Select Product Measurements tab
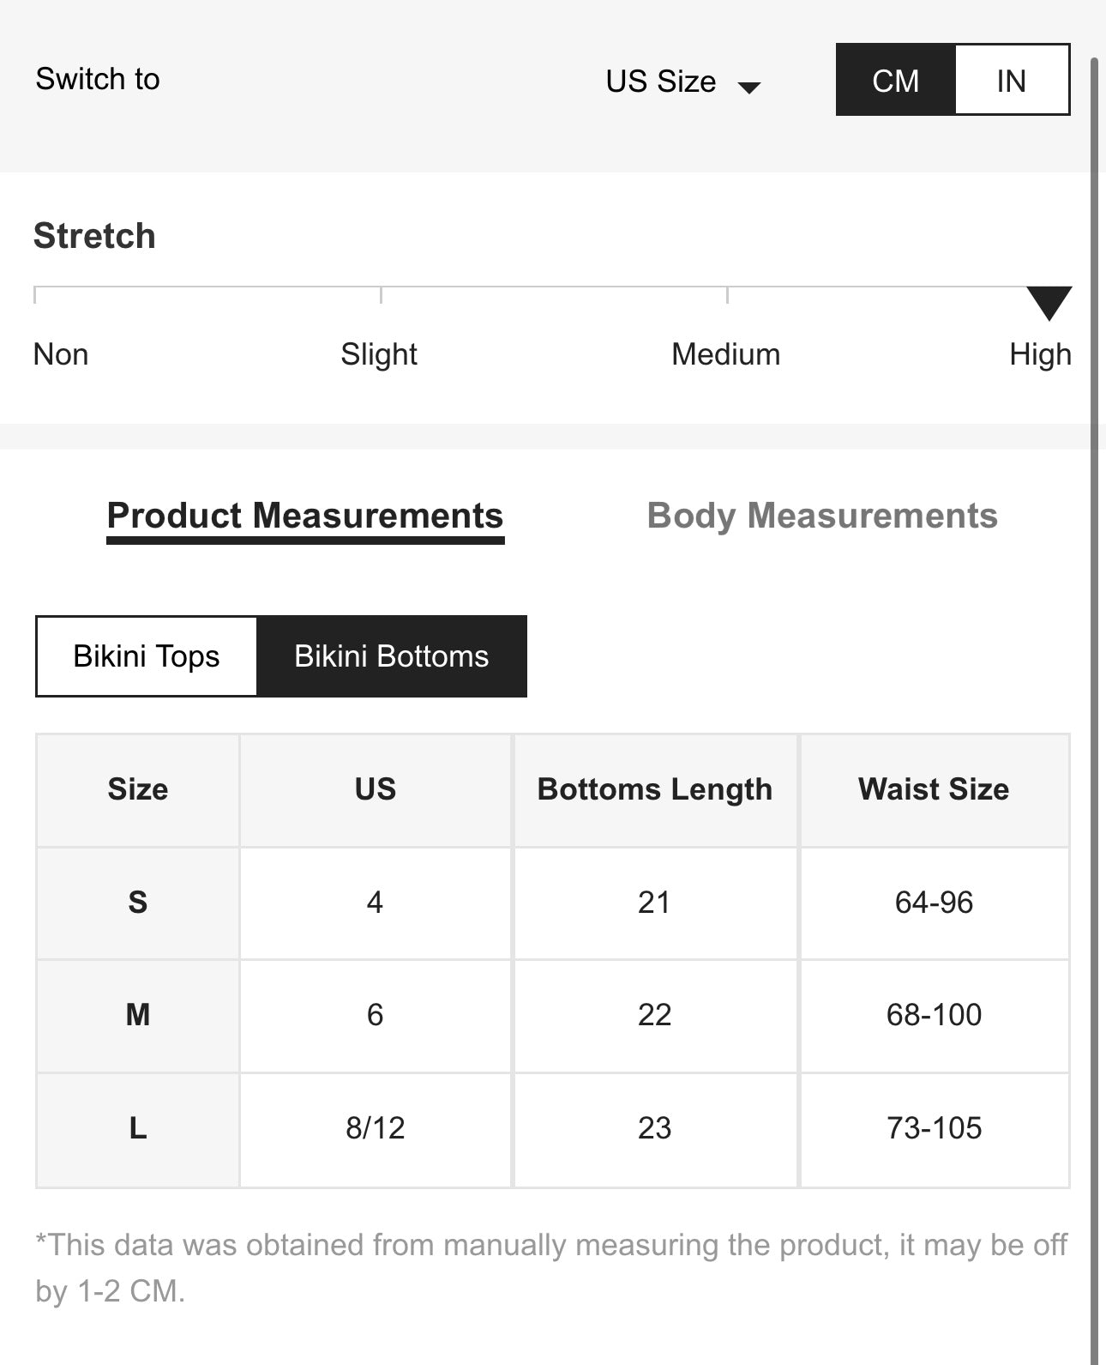 tap(304, 516)
